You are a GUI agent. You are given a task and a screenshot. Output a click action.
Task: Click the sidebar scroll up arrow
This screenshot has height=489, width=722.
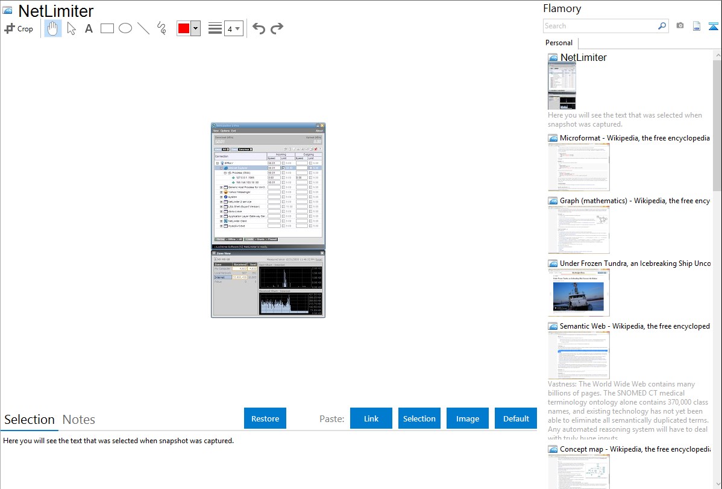(717, 55)
